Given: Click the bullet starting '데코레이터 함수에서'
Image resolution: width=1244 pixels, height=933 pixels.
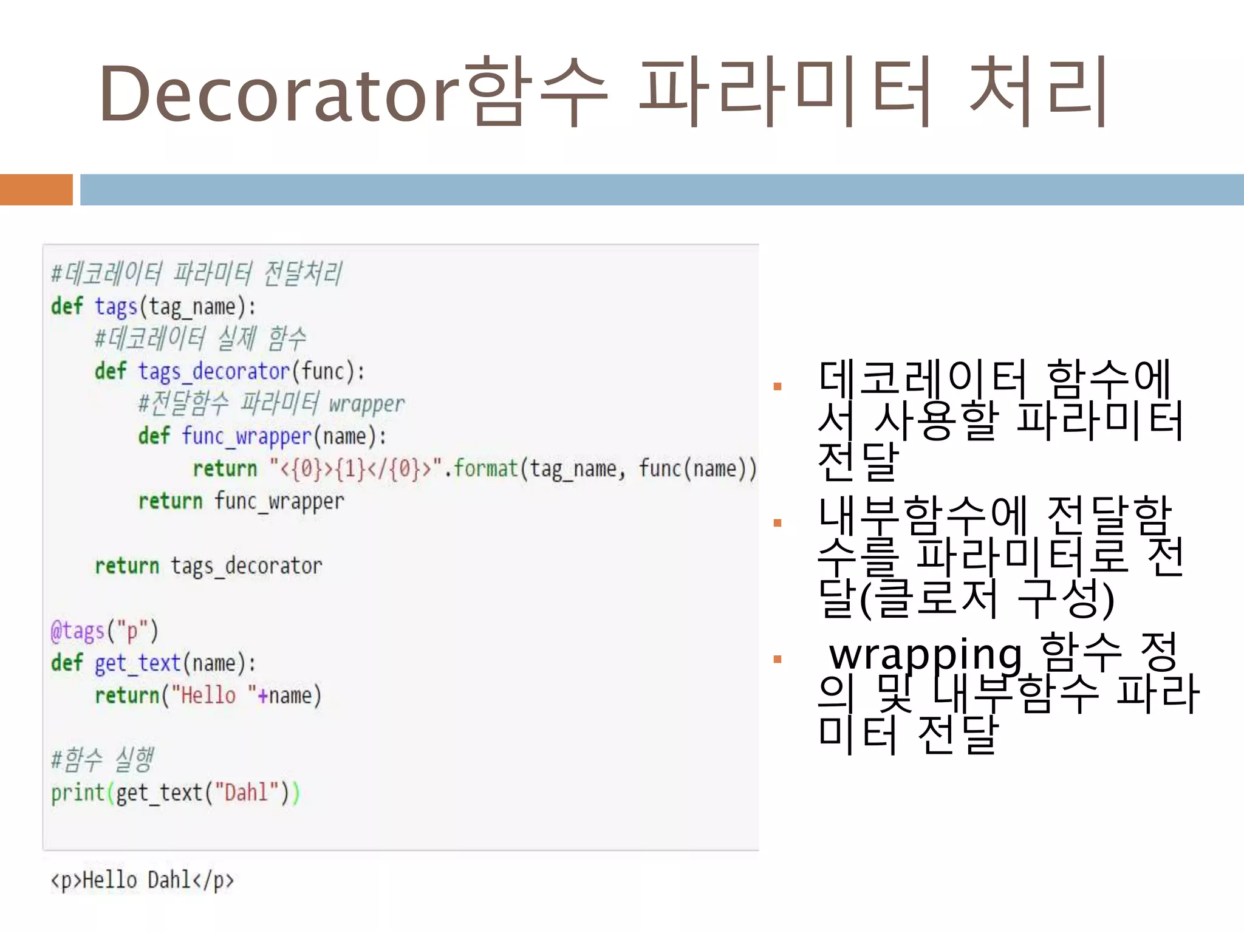Looking at the screenshot, I should (x=1000, y=419).
